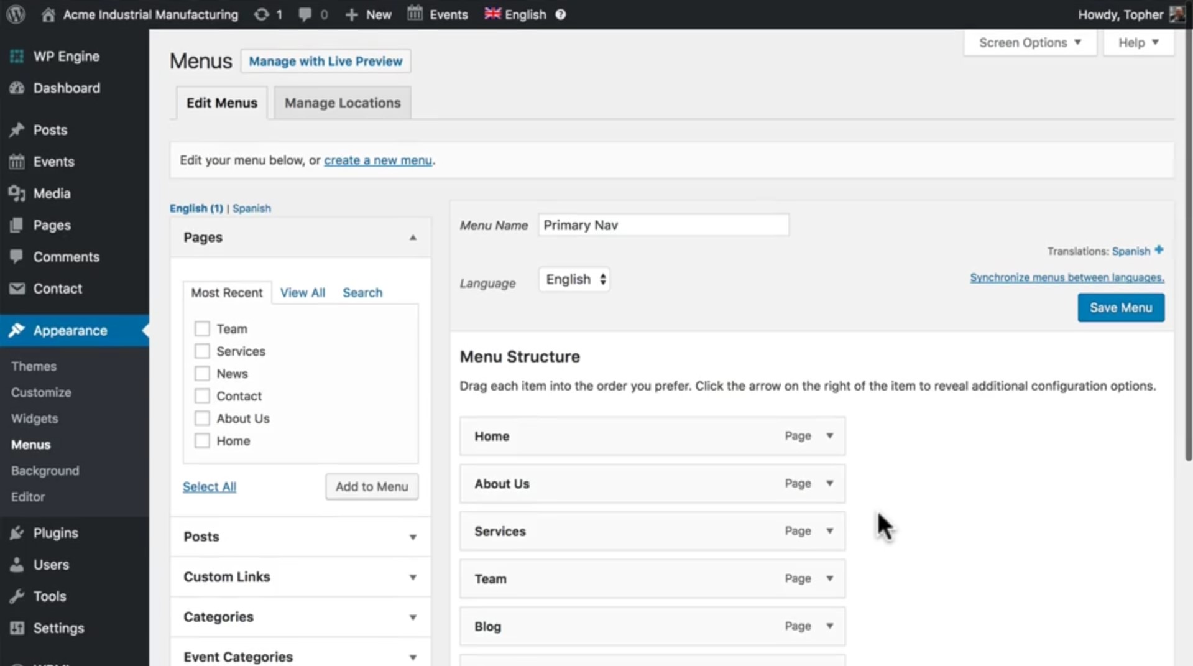Image resolution: width=1193 pixels, height=666 pixels.
Task: Check the About Us page checkbox
Action: pyautogui.click(x=201, y=418)
